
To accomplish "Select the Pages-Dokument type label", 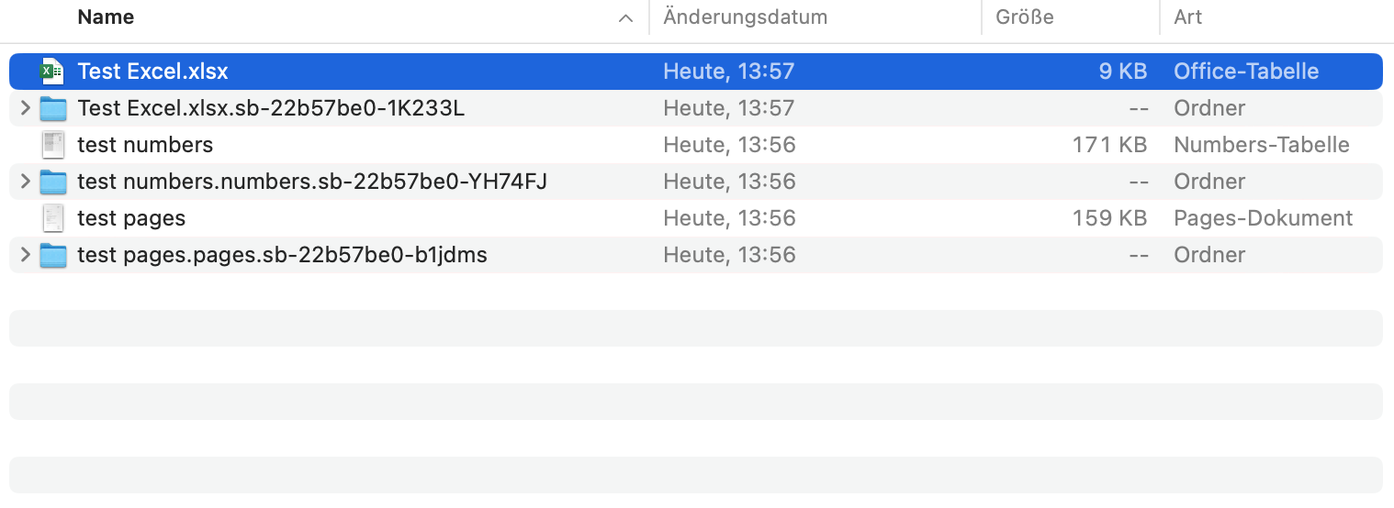I will click(x=1263, y=218).
